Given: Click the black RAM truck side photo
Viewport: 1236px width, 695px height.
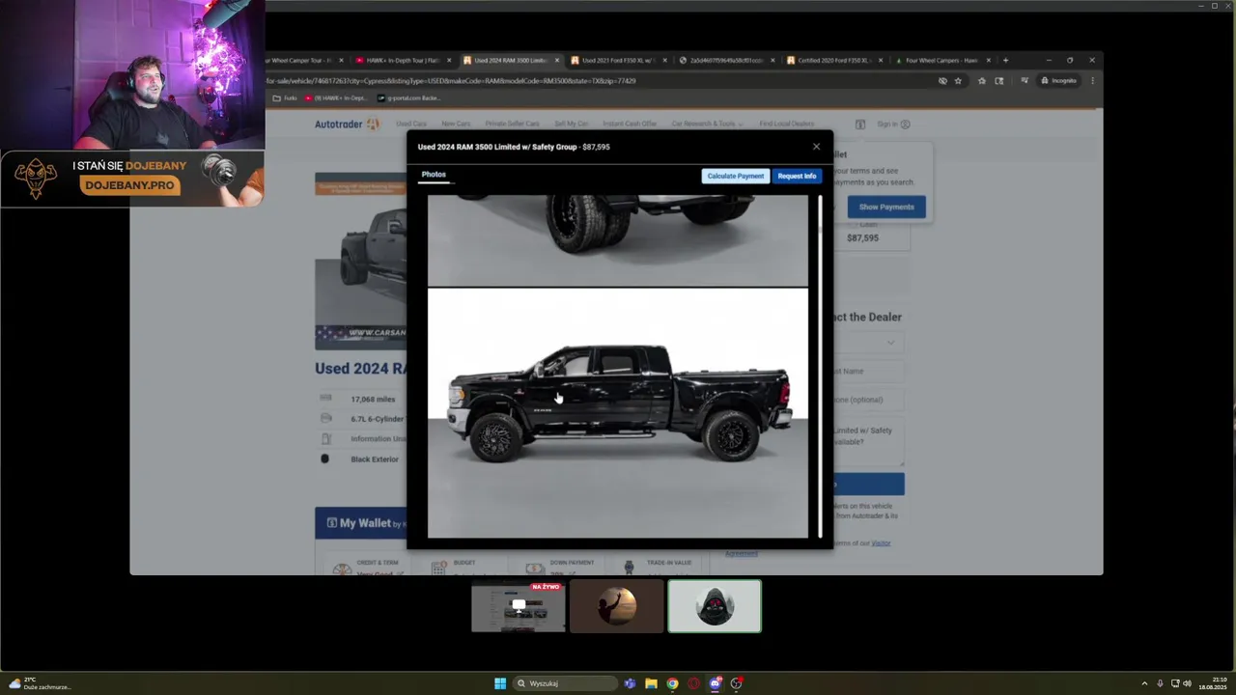Looking at the screenshot, I should click(x=618, y=412).
